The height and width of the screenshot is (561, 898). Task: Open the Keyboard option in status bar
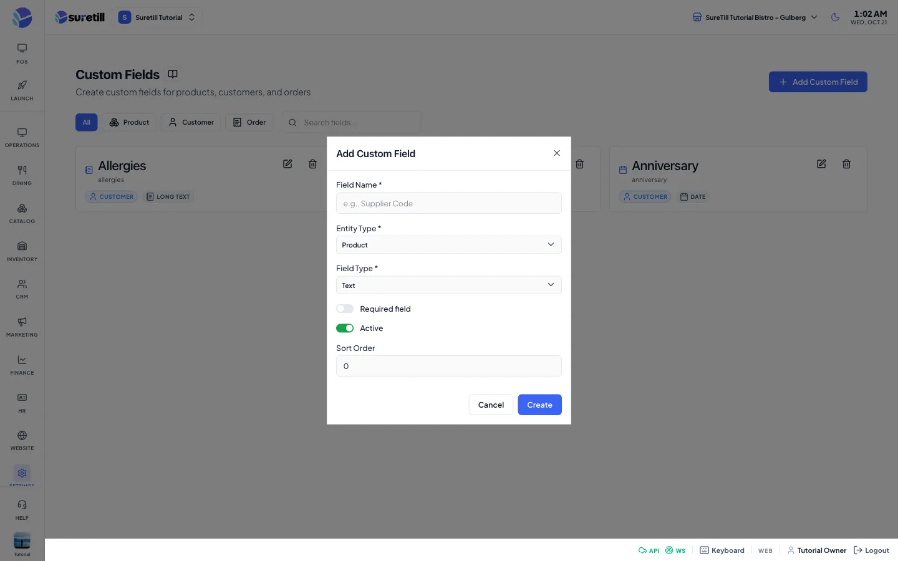(722, 550)
